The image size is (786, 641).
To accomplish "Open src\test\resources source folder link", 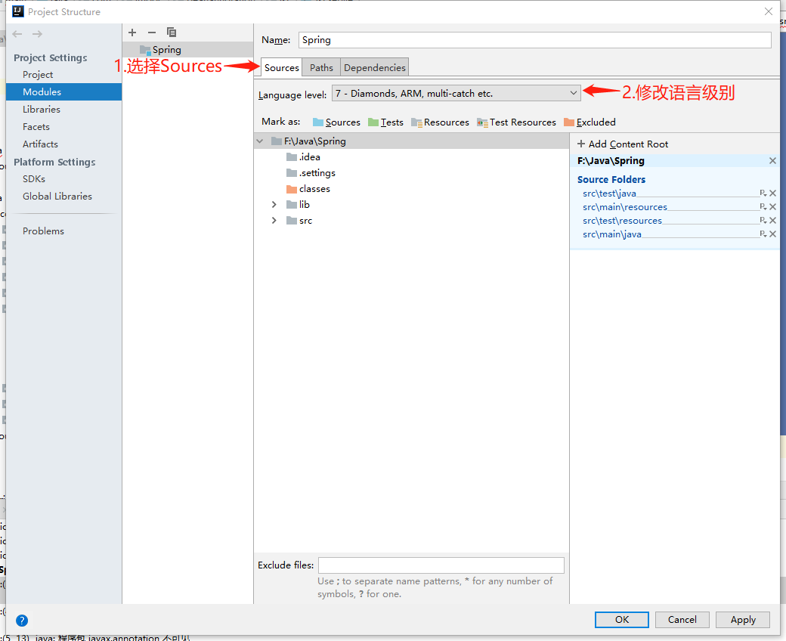I will (623, 221).
